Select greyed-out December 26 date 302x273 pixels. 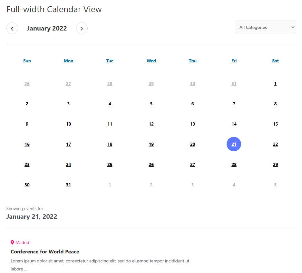pos(27,84)
